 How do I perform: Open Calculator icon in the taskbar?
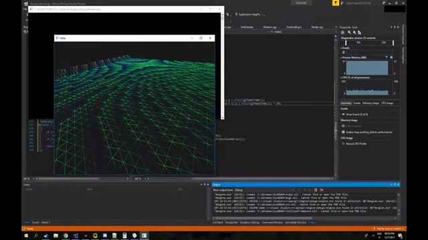124,235
